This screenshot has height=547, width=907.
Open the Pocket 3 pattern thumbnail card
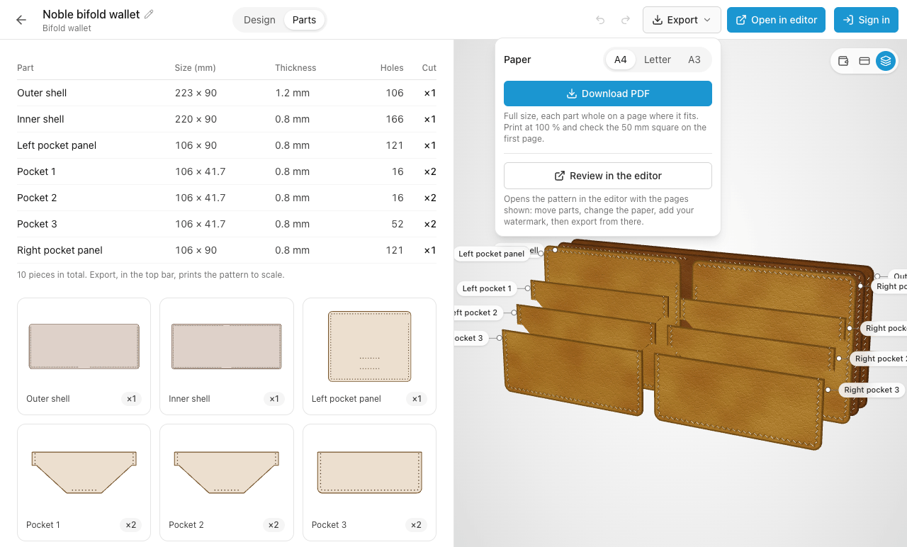pos(369,483)
